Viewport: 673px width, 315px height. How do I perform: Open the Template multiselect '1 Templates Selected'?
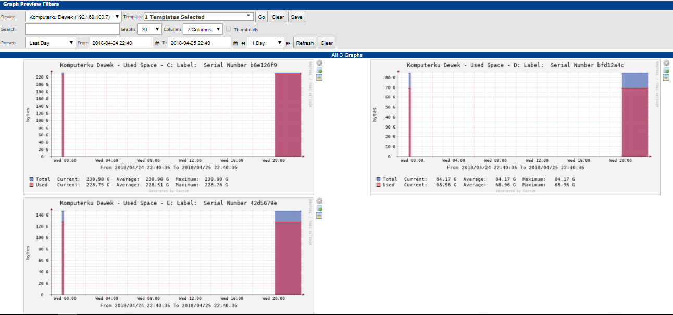[x=198, y=17]
